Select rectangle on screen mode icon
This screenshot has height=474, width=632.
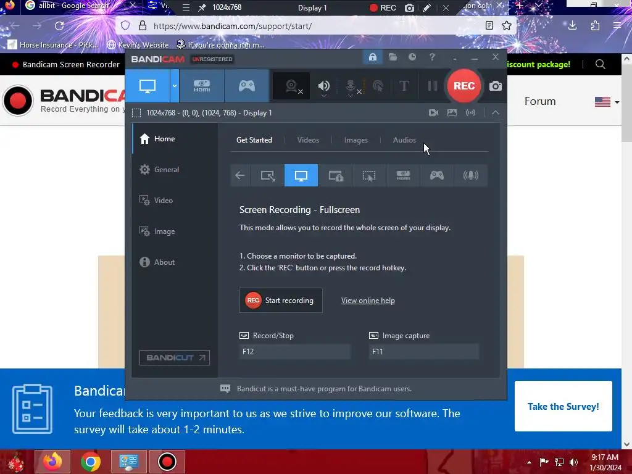point(268,175)
